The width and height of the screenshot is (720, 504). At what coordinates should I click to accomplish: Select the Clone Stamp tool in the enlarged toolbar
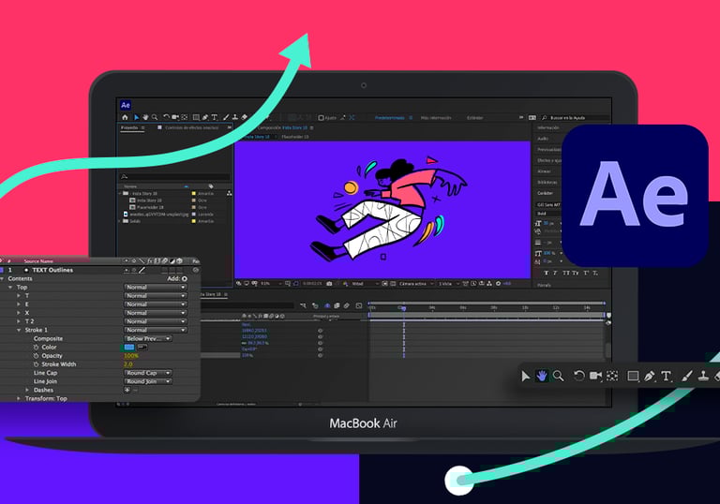[x=703, y=377]
